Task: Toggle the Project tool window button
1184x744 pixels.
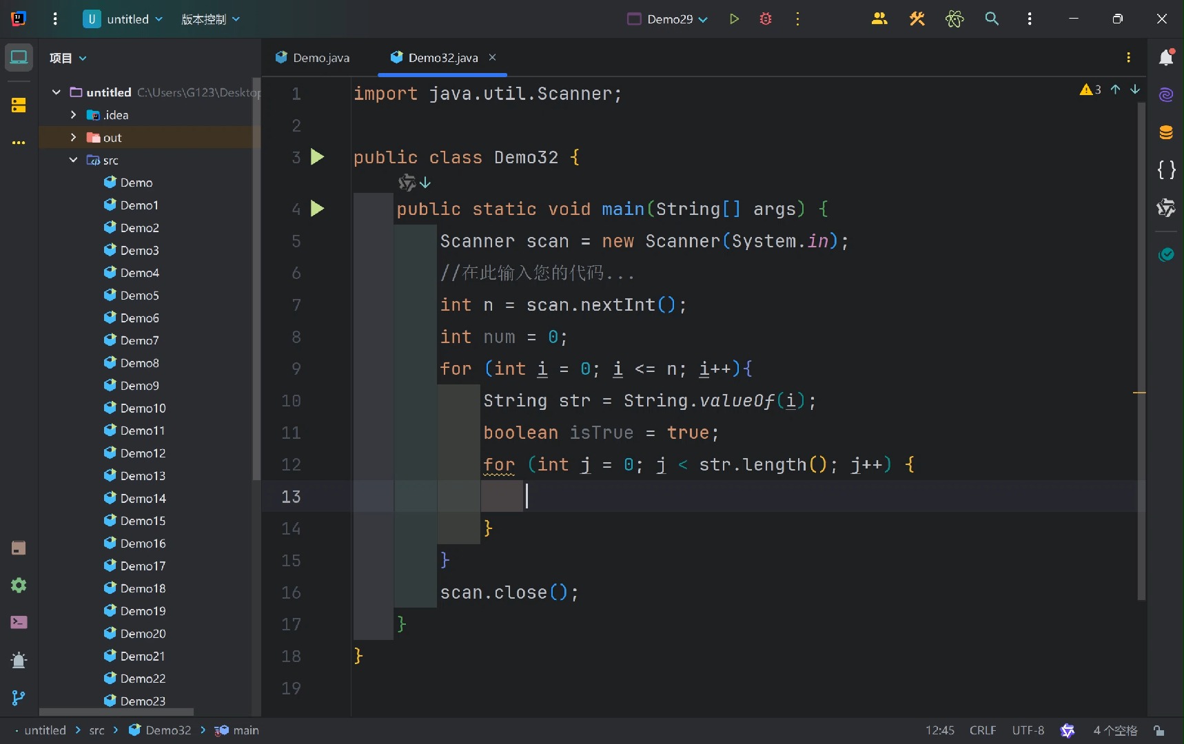Action: 19,58
